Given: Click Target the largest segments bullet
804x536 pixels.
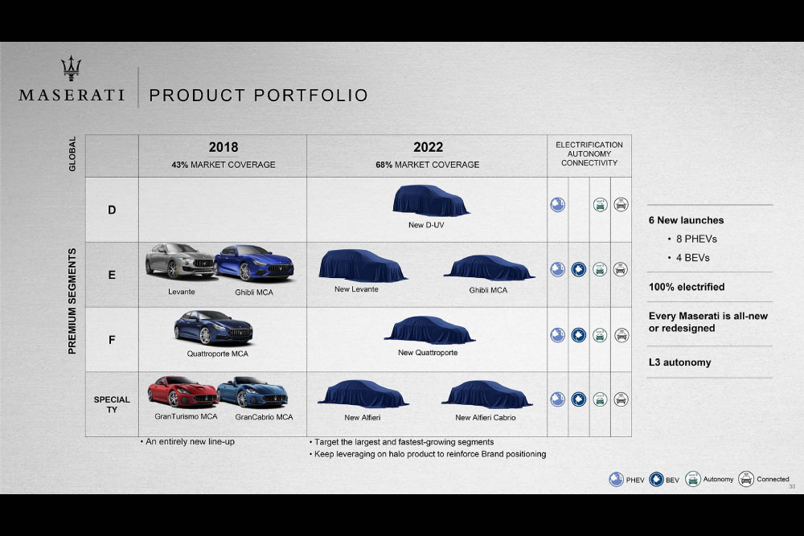Looking at the screenshot, I should [x=401, y=442].
